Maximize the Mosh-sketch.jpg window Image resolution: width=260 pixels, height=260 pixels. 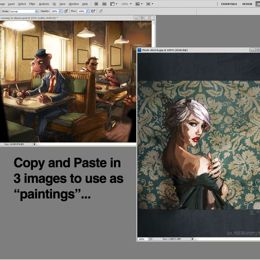point(258,50)
